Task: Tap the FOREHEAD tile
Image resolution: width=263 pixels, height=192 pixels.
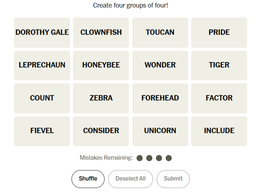Action: [160, 98]
